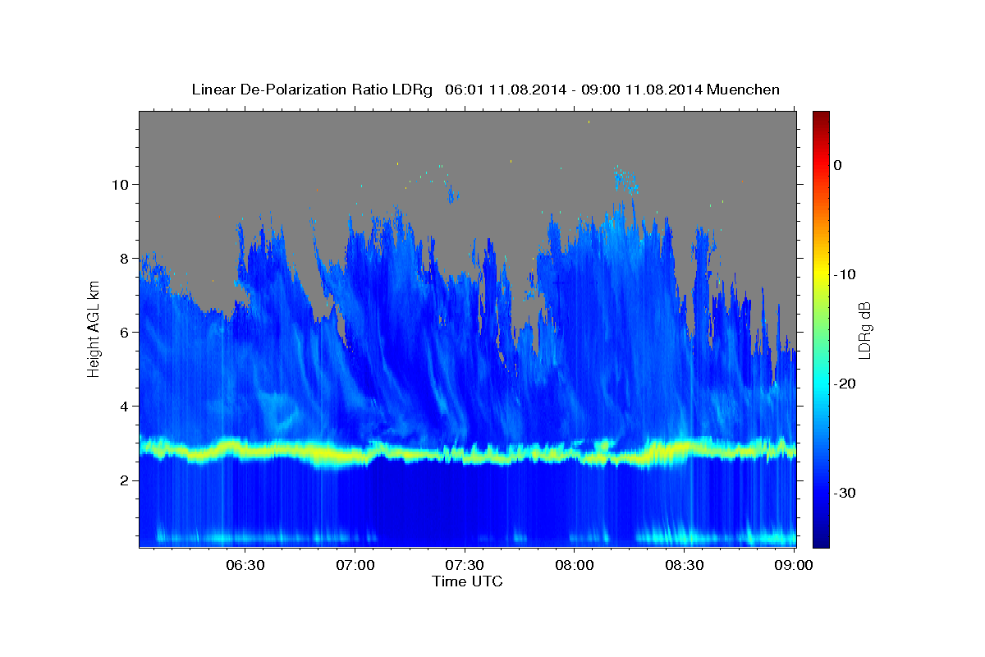Click the 'Height AGL km' y-axis label
985x657 pixels.
[94, 328]
